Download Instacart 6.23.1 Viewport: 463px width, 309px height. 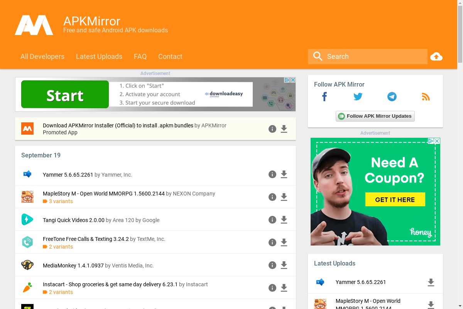[x=284, y=288]
